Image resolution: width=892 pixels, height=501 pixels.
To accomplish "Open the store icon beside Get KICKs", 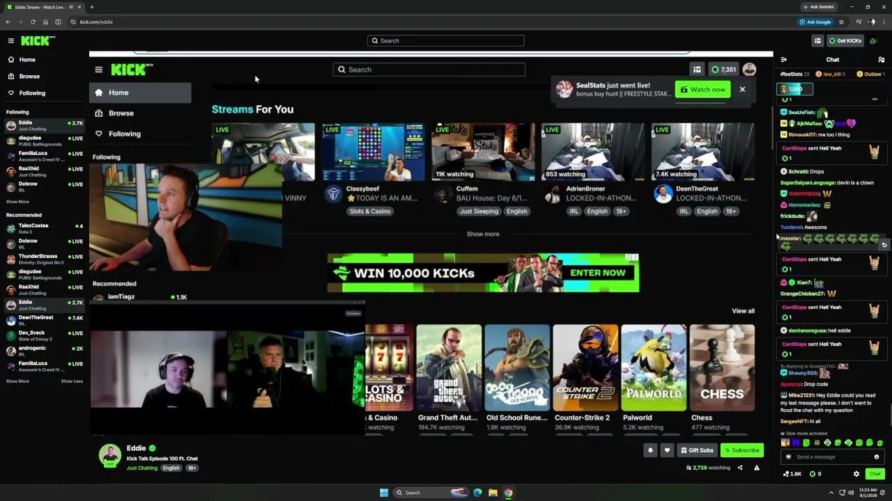I will coord(817,41).
